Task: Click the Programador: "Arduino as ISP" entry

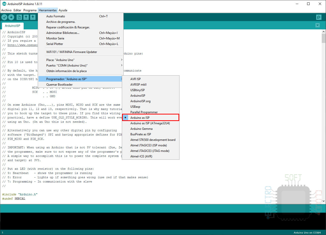Action: coord(81,79)
